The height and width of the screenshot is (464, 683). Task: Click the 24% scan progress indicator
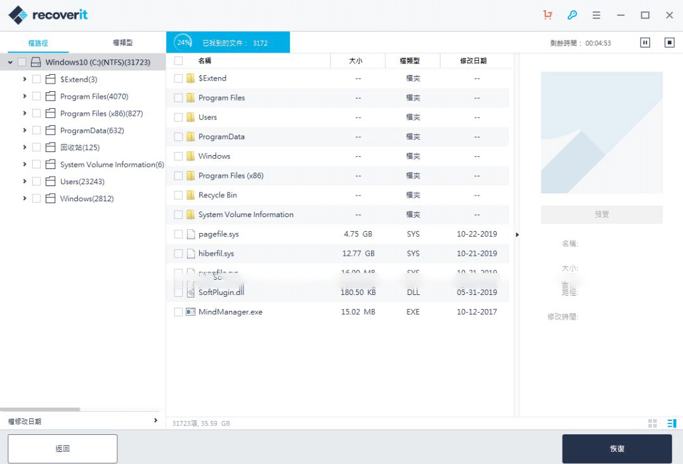(183, 42)
